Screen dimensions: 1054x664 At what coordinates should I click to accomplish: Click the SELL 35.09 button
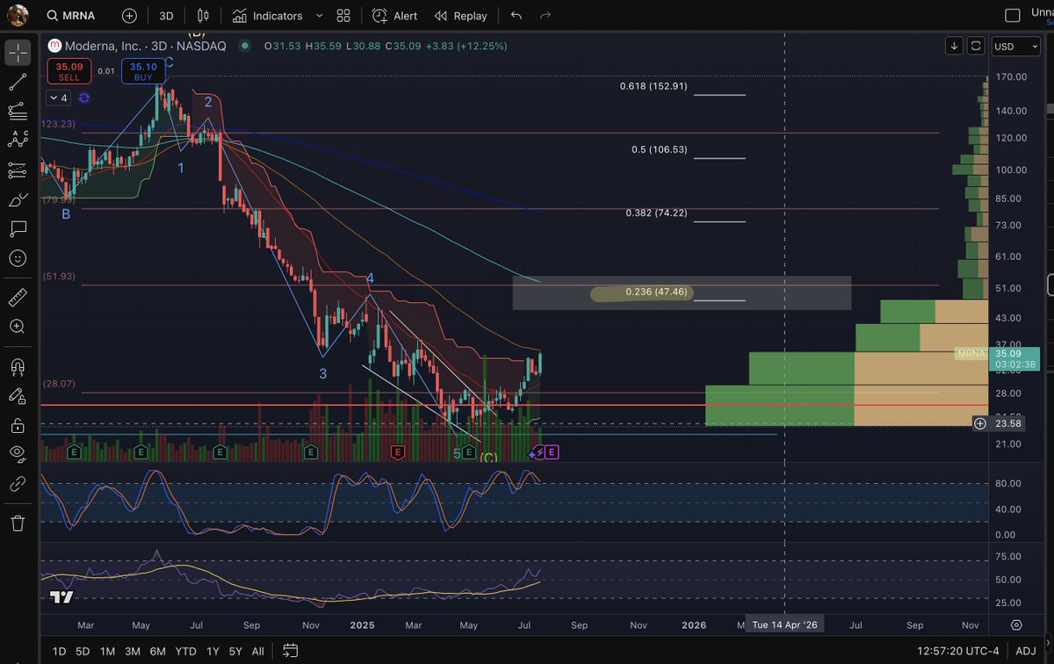coord(69,71)
